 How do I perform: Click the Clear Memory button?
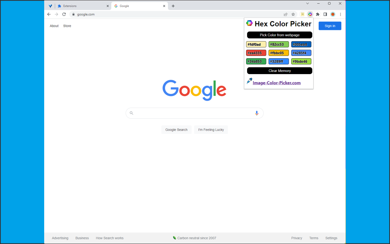pos(280,71)
